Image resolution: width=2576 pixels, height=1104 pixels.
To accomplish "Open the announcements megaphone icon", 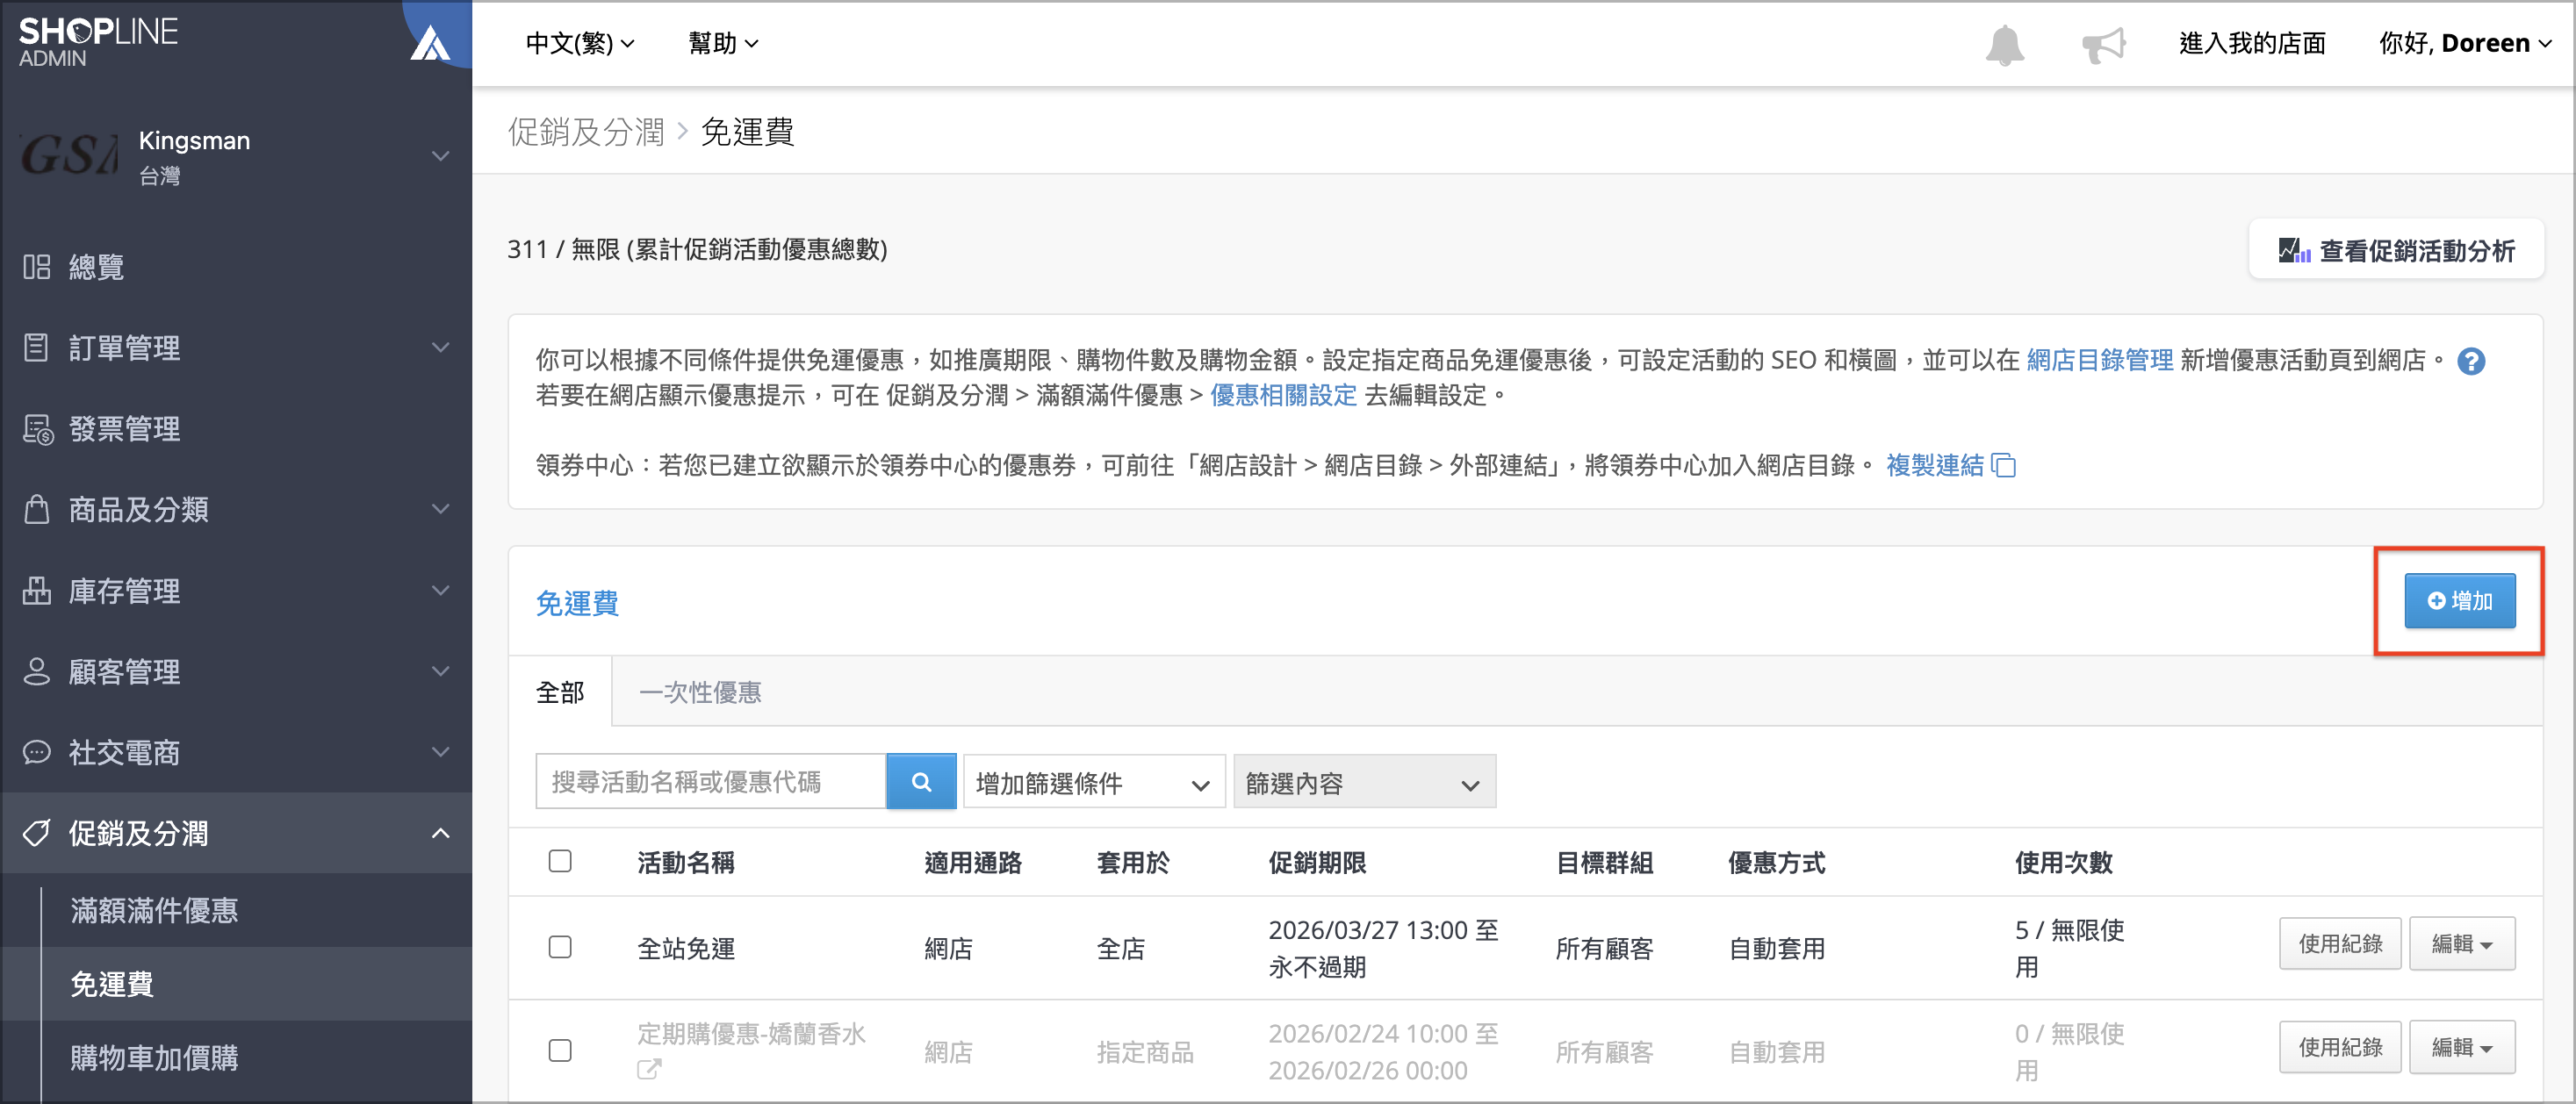I will (2104, 45).
